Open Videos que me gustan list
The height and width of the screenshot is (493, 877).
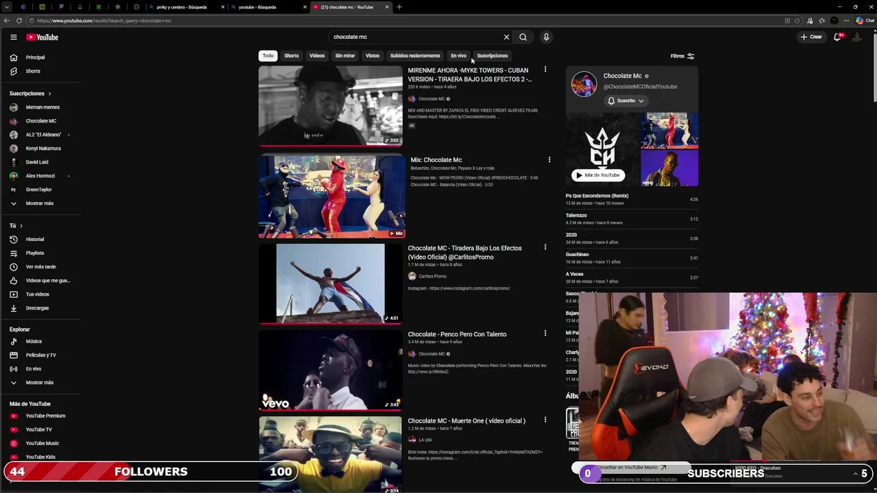pos(48,281)
